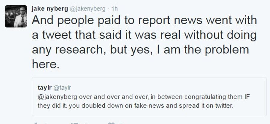Click the retweet icon below the tweet
270x124 pixels.
[75, 123]
